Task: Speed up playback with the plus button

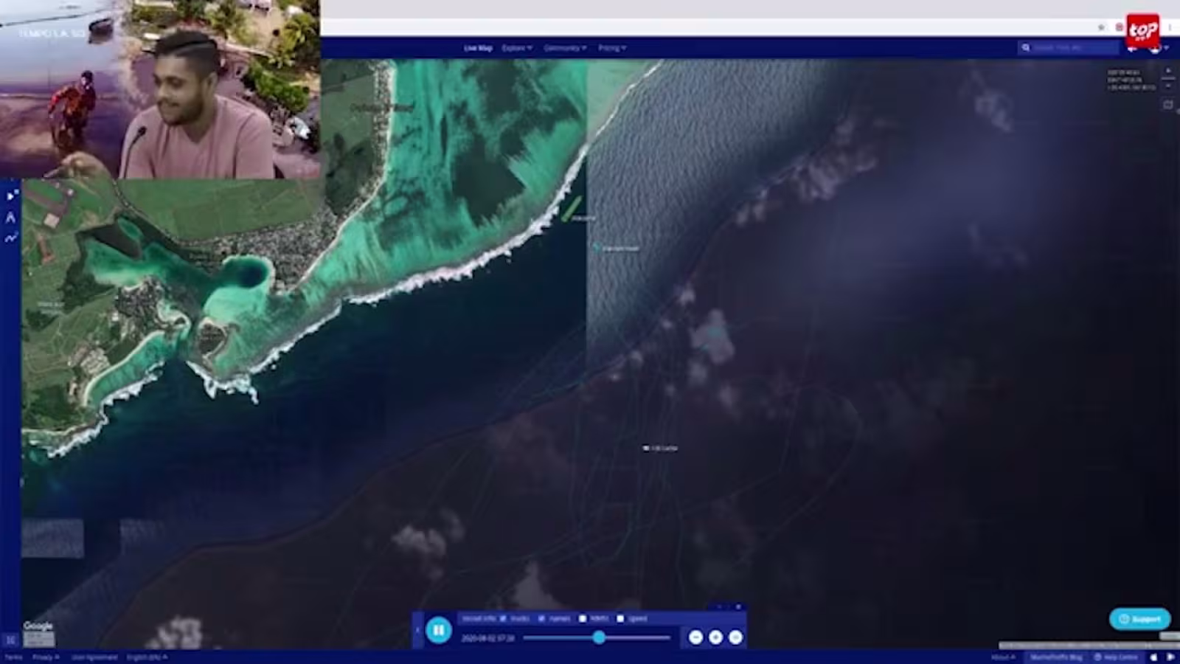Action: click(x=715, y=637)
